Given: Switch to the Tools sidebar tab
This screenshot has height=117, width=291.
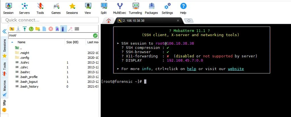Looking at the screenshot, I should 5,69.
